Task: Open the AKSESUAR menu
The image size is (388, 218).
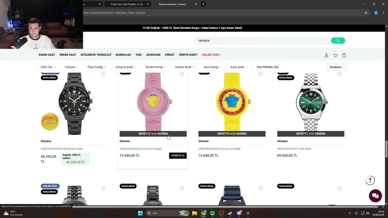Action: (153, 55)
